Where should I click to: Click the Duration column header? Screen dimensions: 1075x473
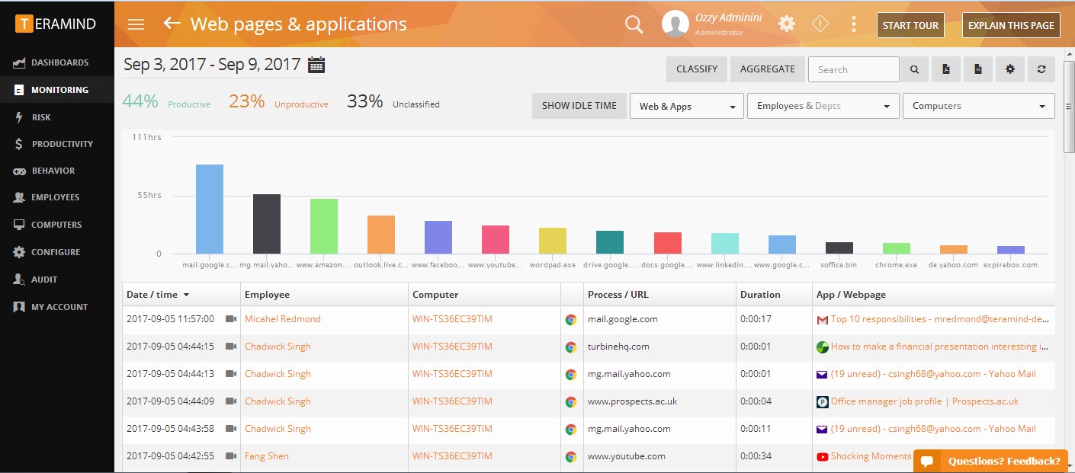(x=774, y=294)
